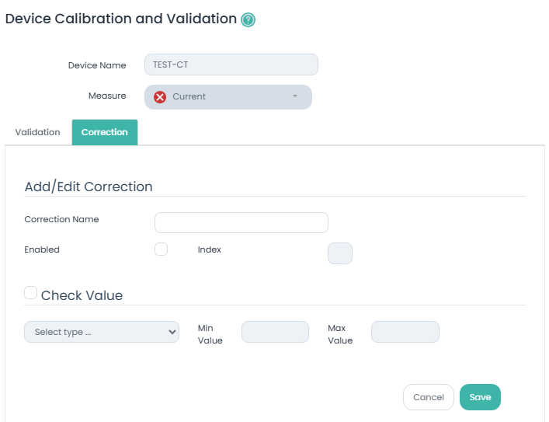Click the Correction Name label
Viewport: 549px width, 422px height.
tap(61, 219)
